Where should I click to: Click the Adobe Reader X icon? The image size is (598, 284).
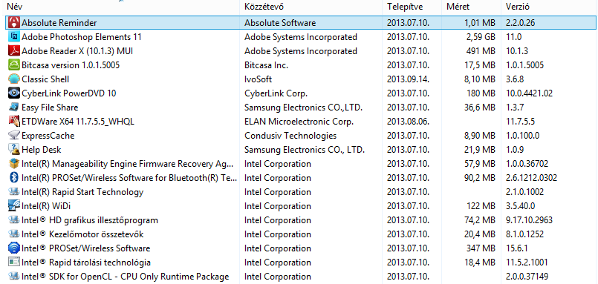(14, 51)
